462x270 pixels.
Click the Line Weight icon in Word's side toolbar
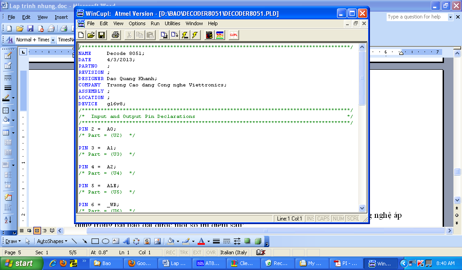click(8, 88)
